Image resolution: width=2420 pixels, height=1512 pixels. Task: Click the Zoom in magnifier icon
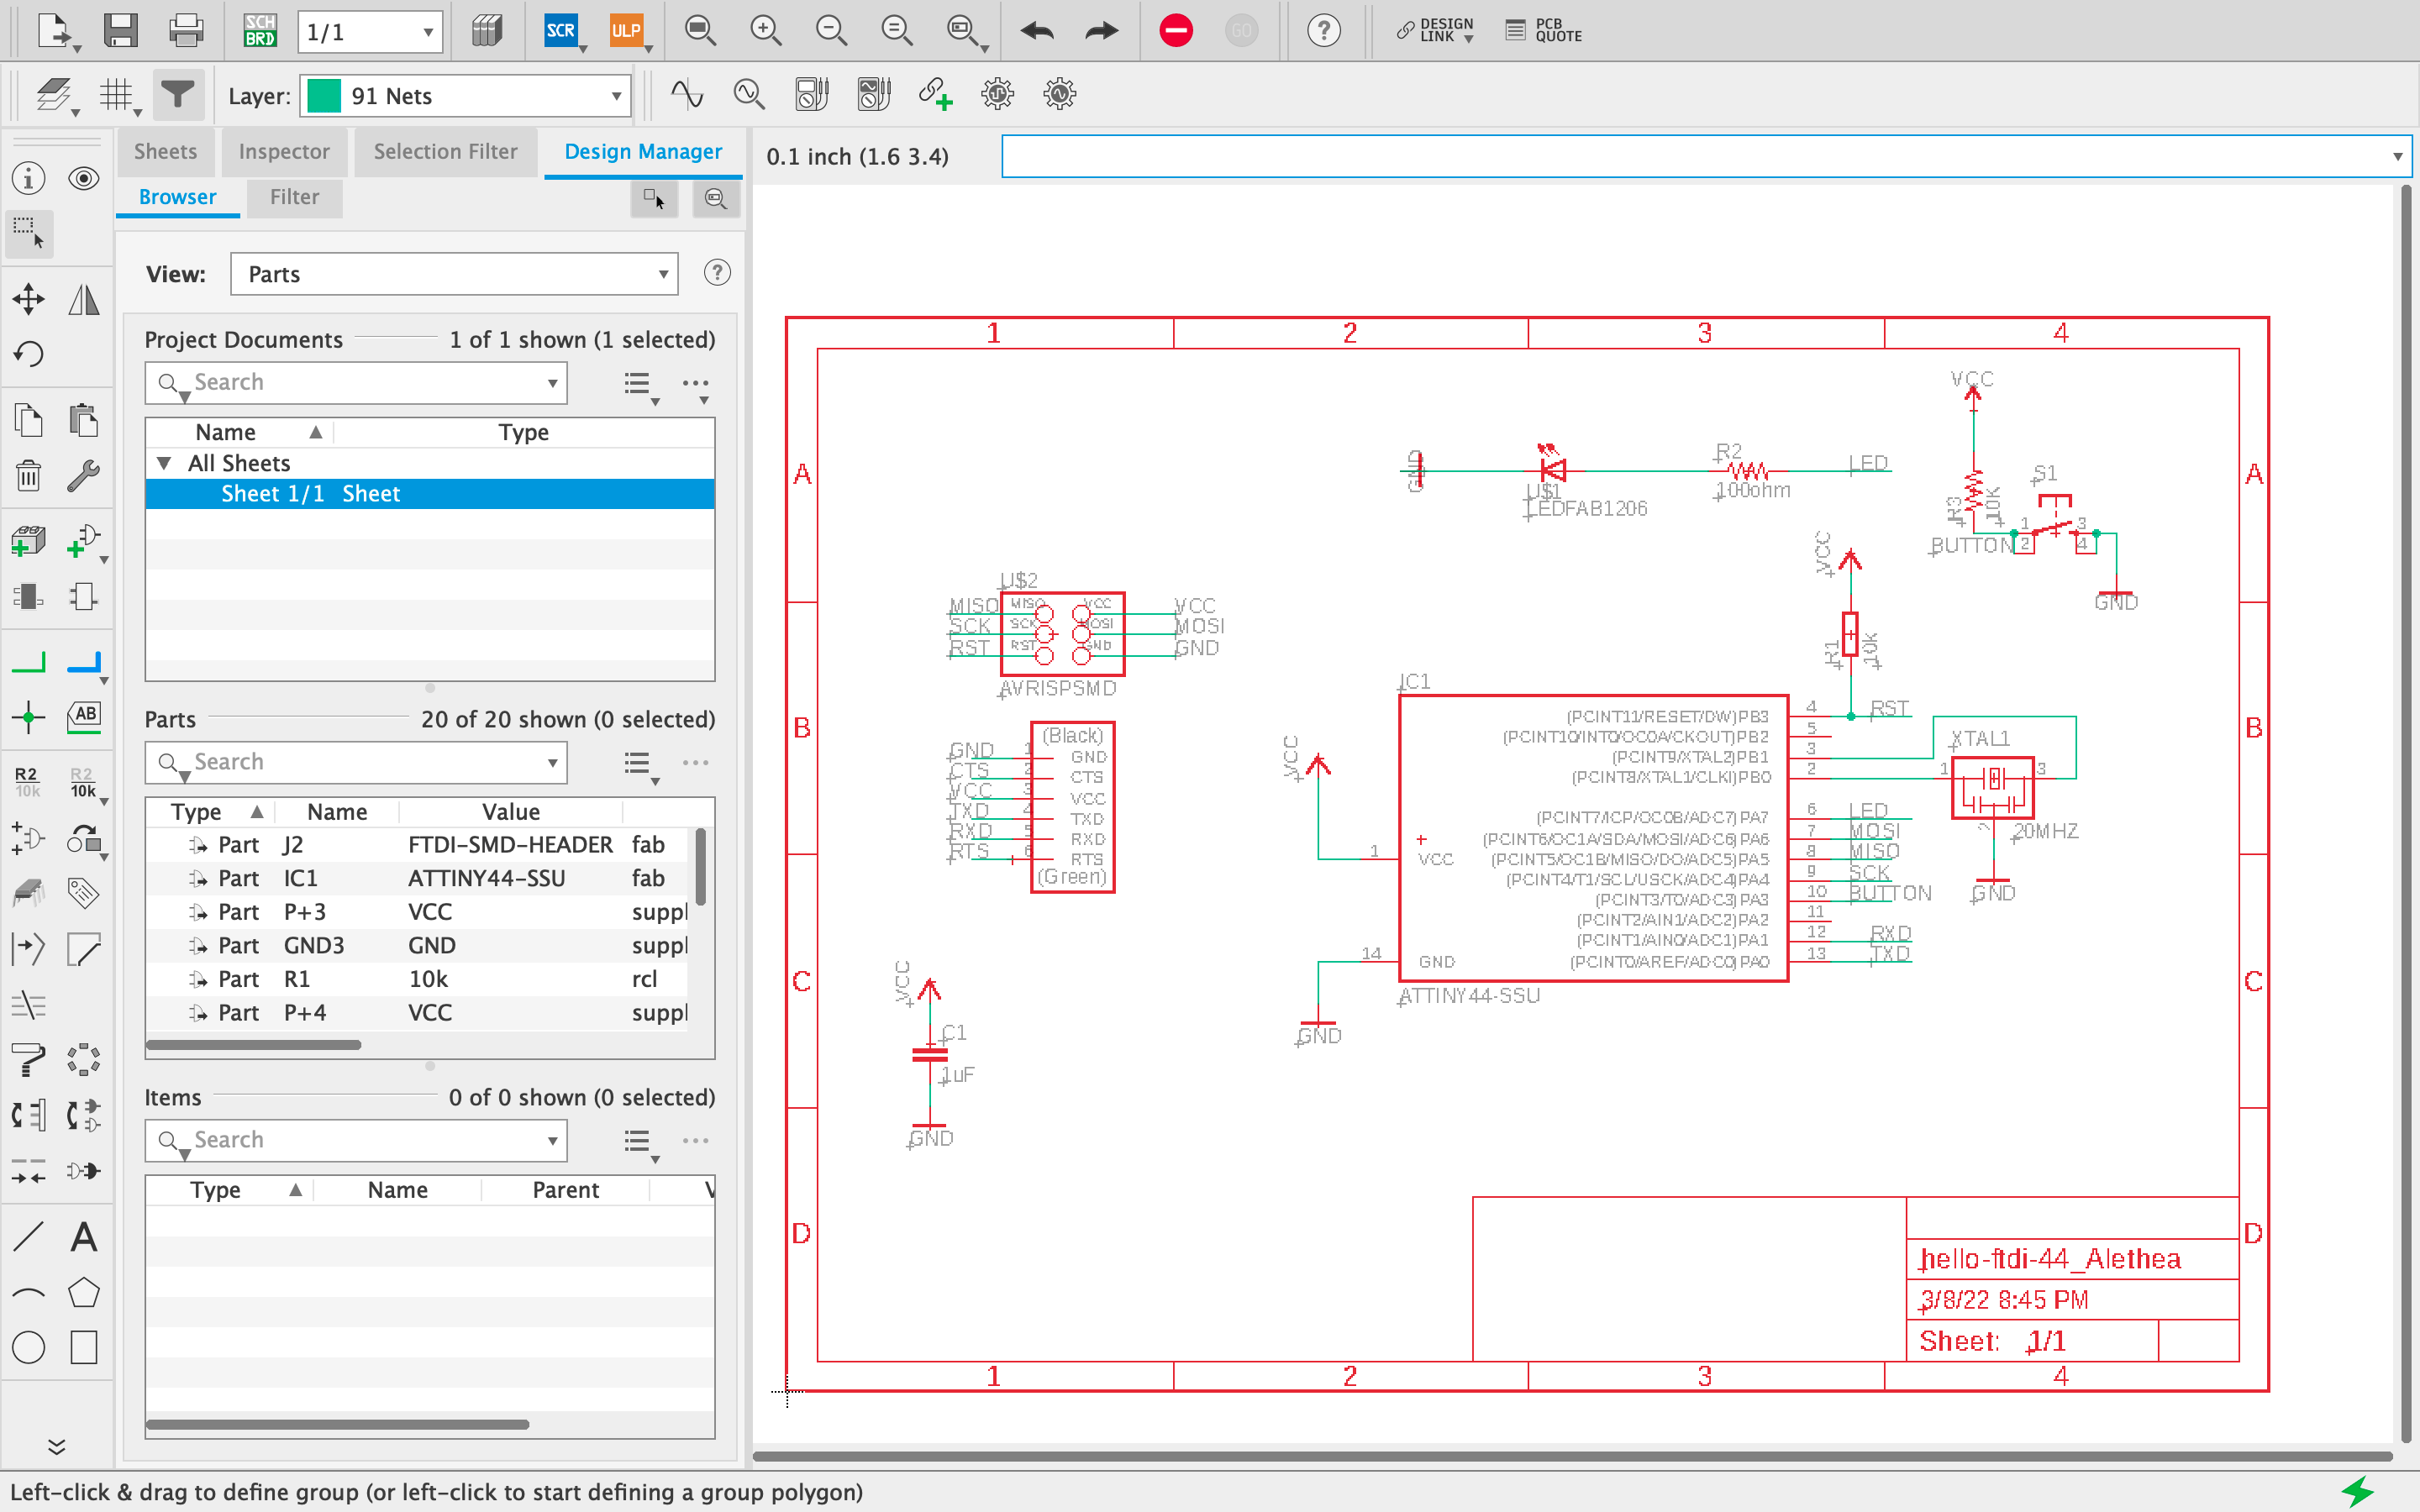click(766, 30)
